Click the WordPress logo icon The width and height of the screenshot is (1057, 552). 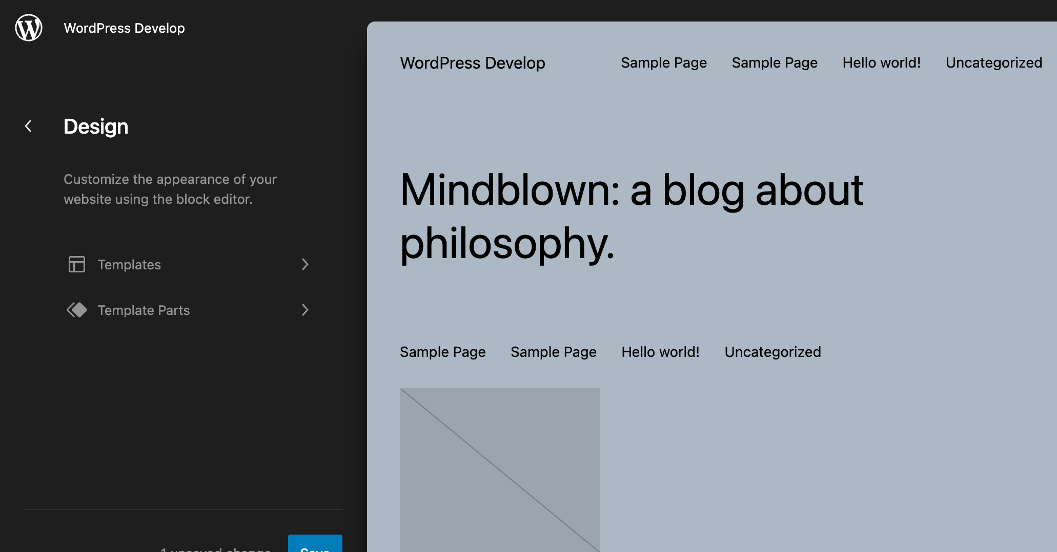tap(29, 28)
